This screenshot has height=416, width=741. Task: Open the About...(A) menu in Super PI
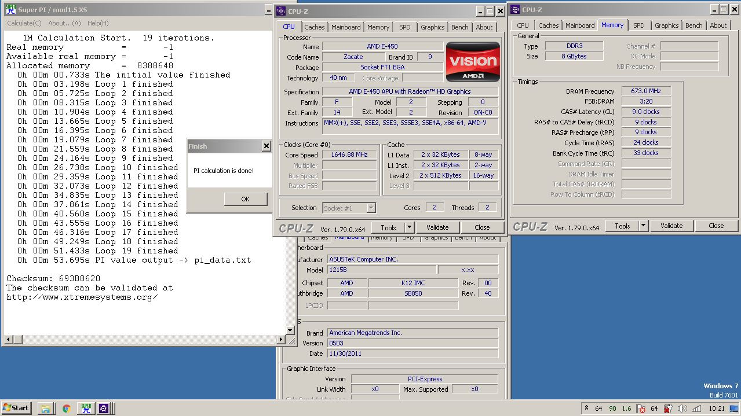(64, 23)
